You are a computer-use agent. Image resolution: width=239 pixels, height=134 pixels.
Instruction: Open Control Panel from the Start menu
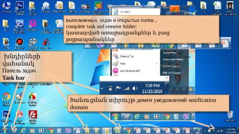tap(170, 53)
